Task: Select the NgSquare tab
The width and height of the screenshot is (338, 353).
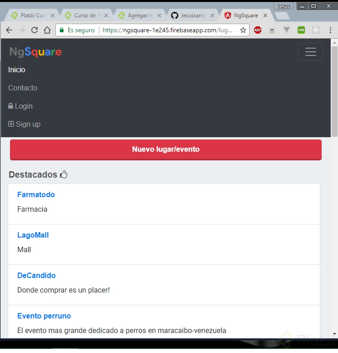Action: [x=246, y=15]
